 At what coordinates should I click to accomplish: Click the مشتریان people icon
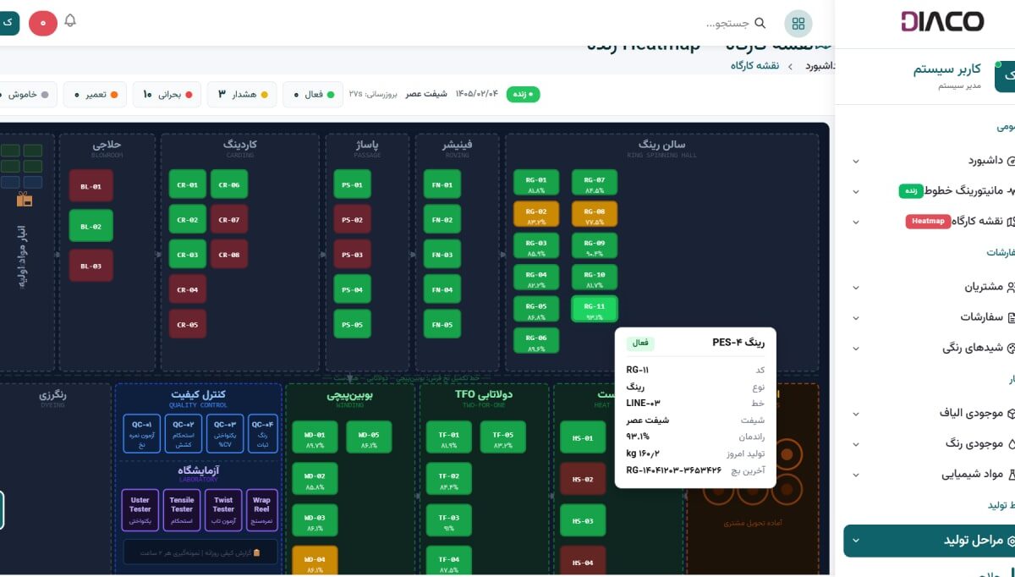coord(1010,288)
